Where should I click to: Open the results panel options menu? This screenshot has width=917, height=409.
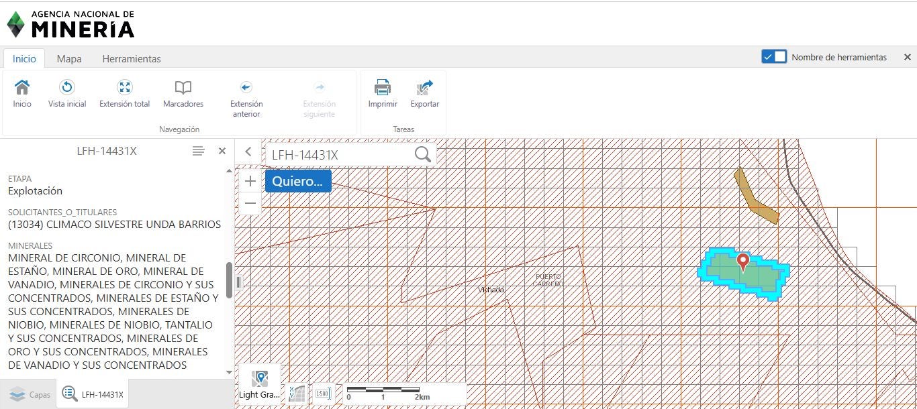(198, 152)
